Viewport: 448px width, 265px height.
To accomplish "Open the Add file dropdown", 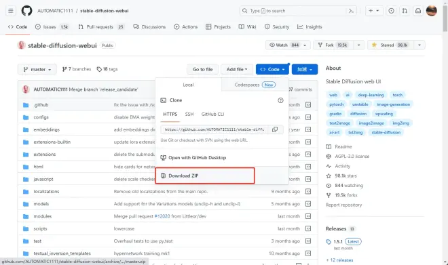I will (x=237, y=69).
